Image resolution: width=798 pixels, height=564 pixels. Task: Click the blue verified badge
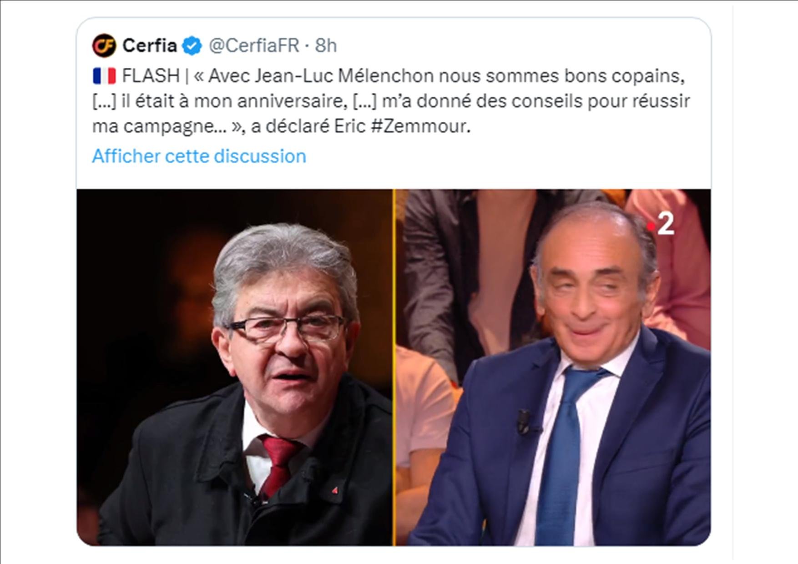[x=192, y=46]
